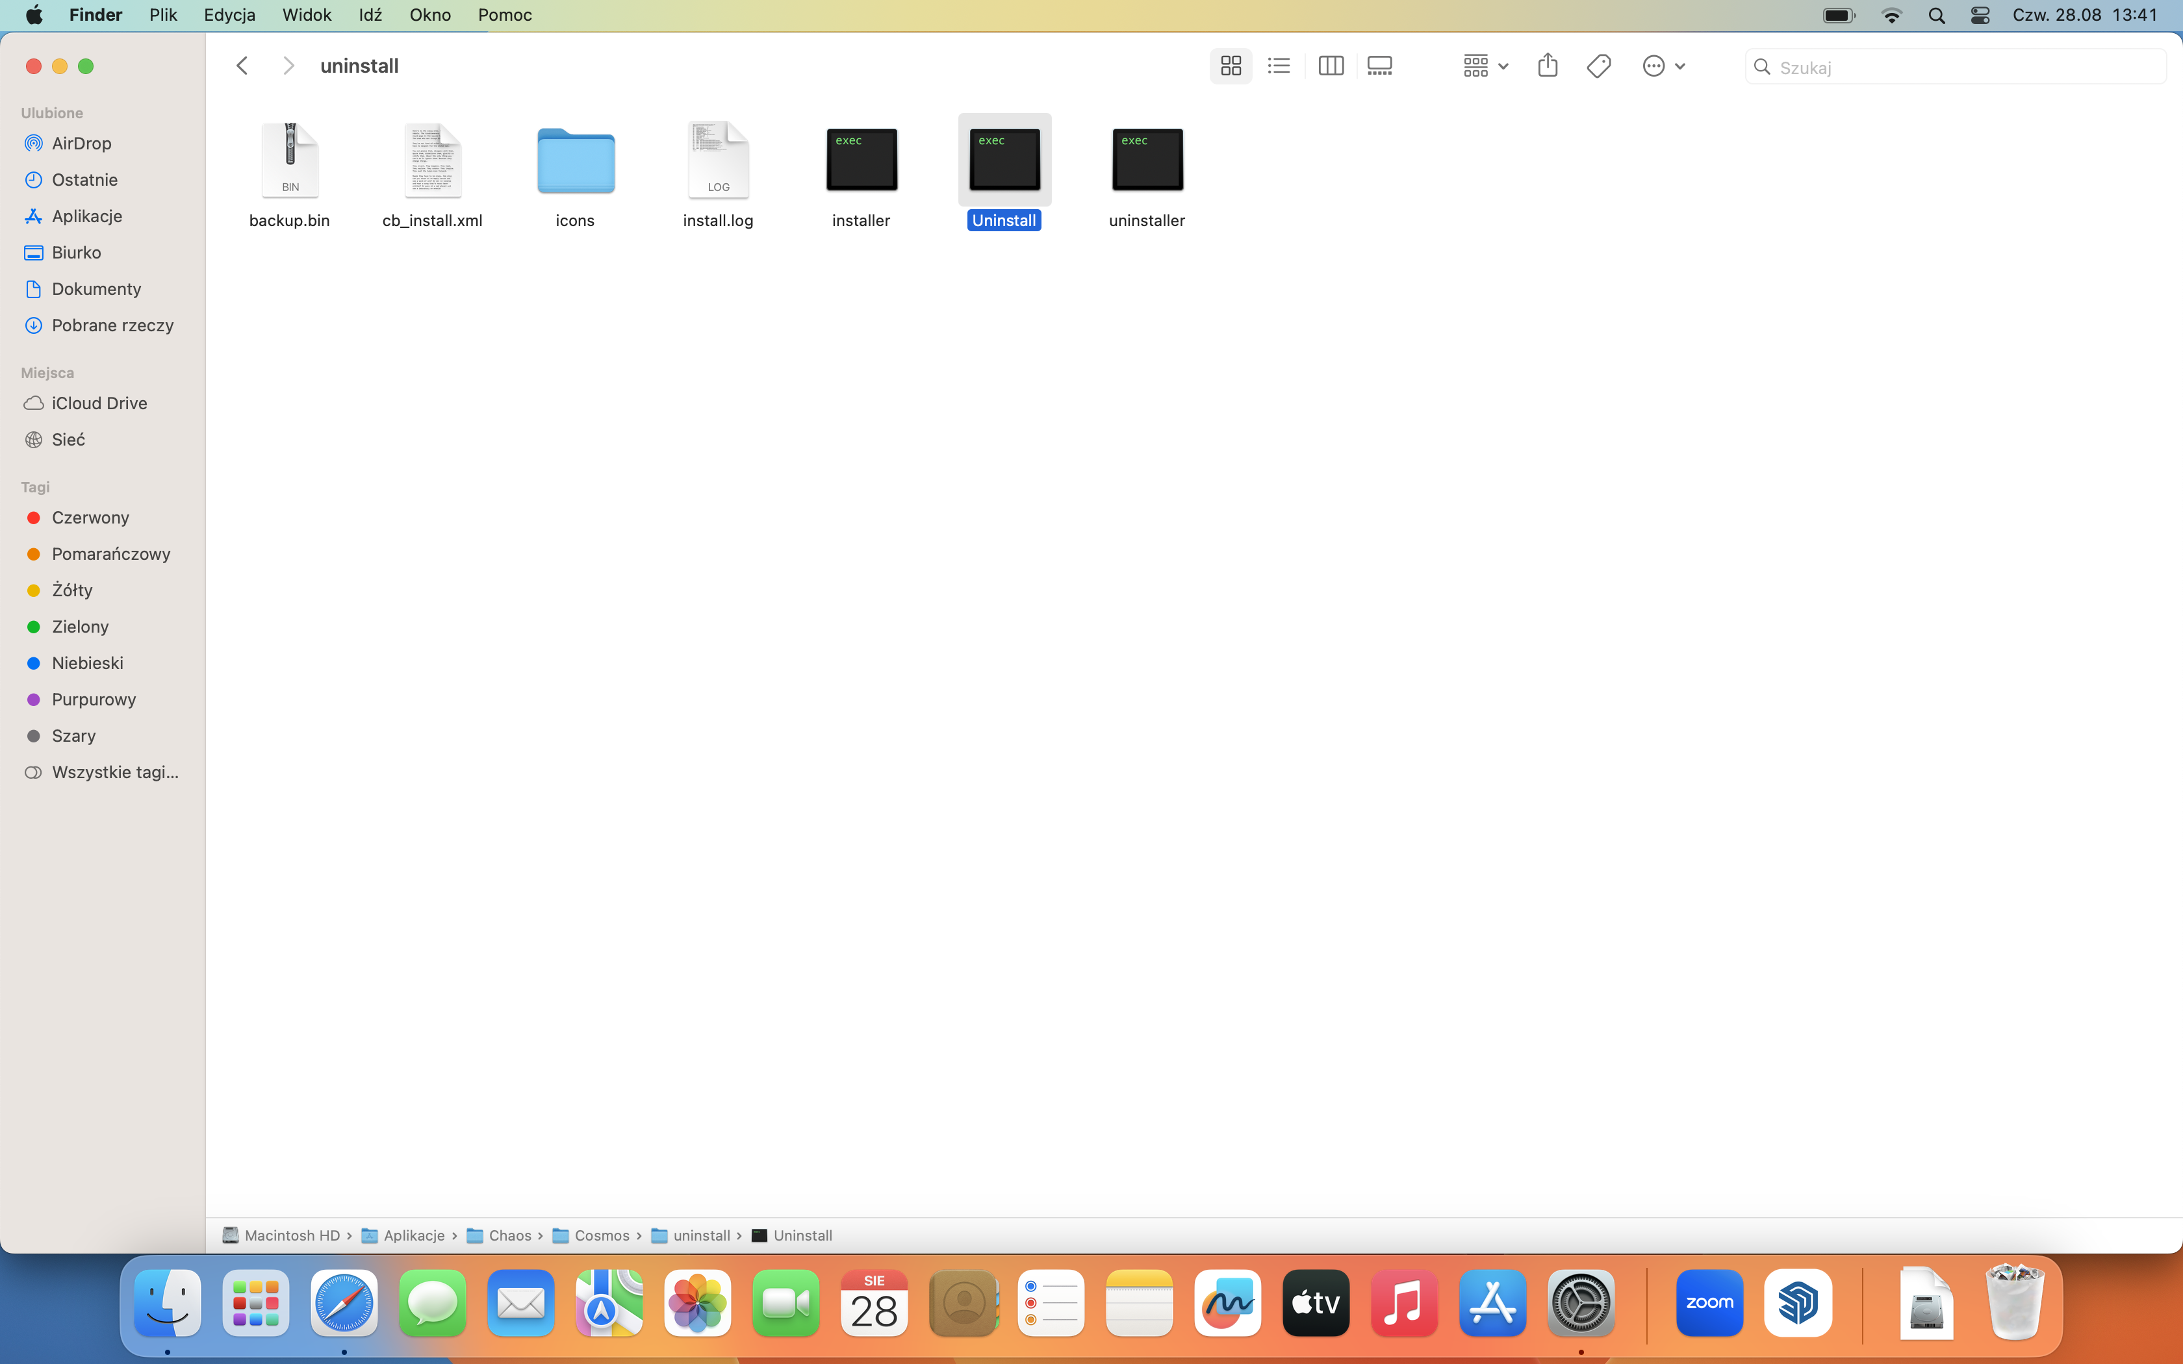Switch to gallery view icon
The image size is (2183, 1364).
tap(1379, 66)
